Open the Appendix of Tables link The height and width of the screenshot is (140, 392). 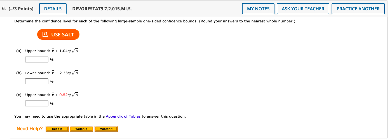pos(123,116)
